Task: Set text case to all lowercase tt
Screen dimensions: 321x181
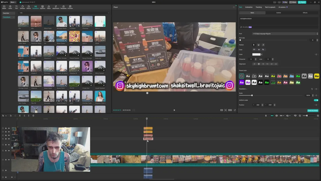Action: click(x=259, y=50)
